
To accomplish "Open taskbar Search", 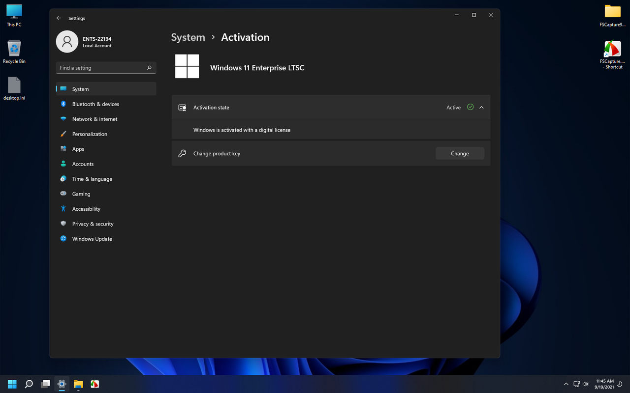I will [x=29, y=384].
